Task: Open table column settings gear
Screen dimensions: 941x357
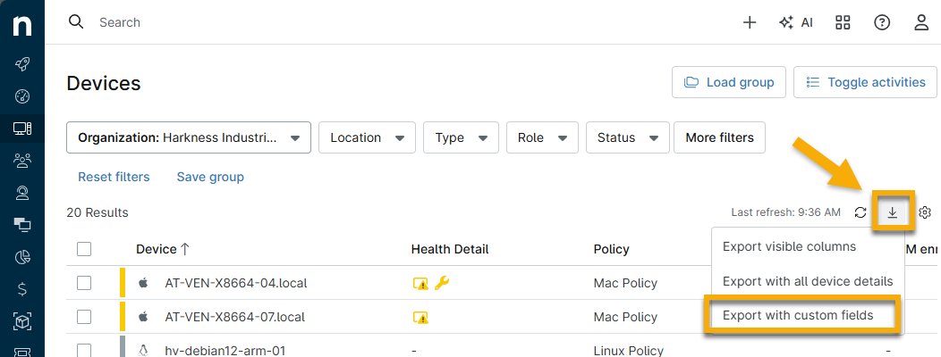Action: pyautogui.click(x=926, y=212)
